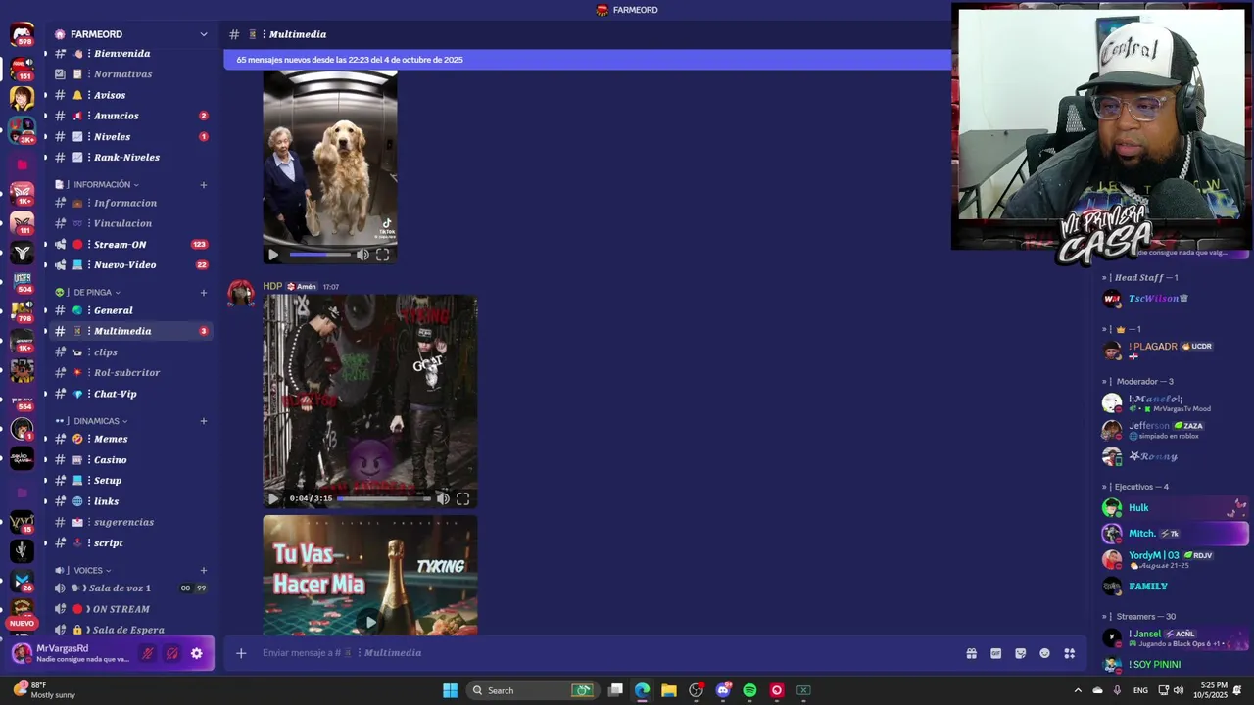Add channel to DE PINGA category
The height and width of the screenshot is (705, 1254).
(204, 292)
